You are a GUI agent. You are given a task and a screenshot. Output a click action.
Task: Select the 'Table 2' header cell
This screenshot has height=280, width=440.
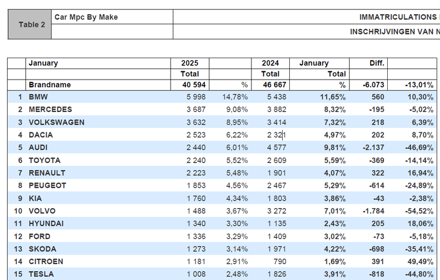point(30,24)
